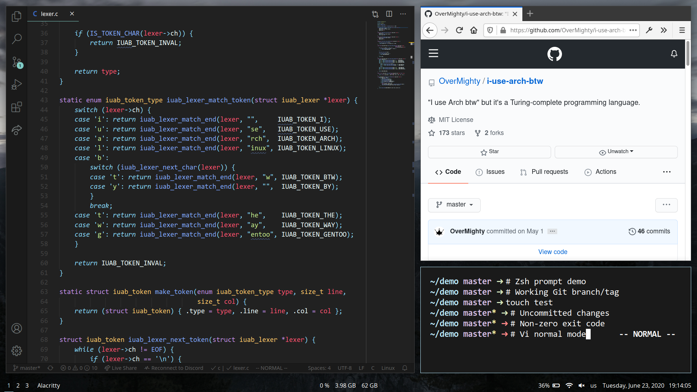Reload the GitHub page
Screen dimensions: 697x392
coord(459,30)
